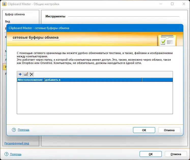
Task: Close the Clipboard Master settings window
Action: [184, 4]
